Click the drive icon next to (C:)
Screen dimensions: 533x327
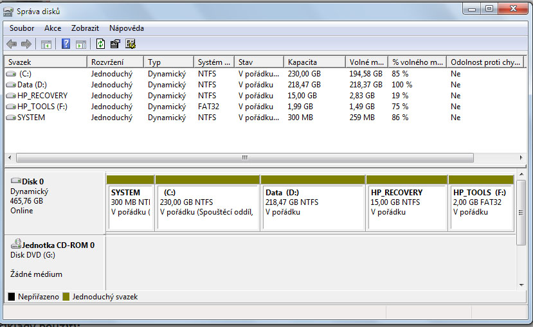click(x=11, y=74)
